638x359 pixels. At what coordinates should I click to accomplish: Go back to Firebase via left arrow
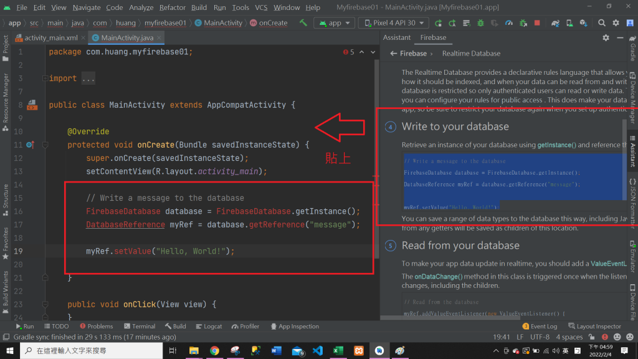click(x=394, y=54)
